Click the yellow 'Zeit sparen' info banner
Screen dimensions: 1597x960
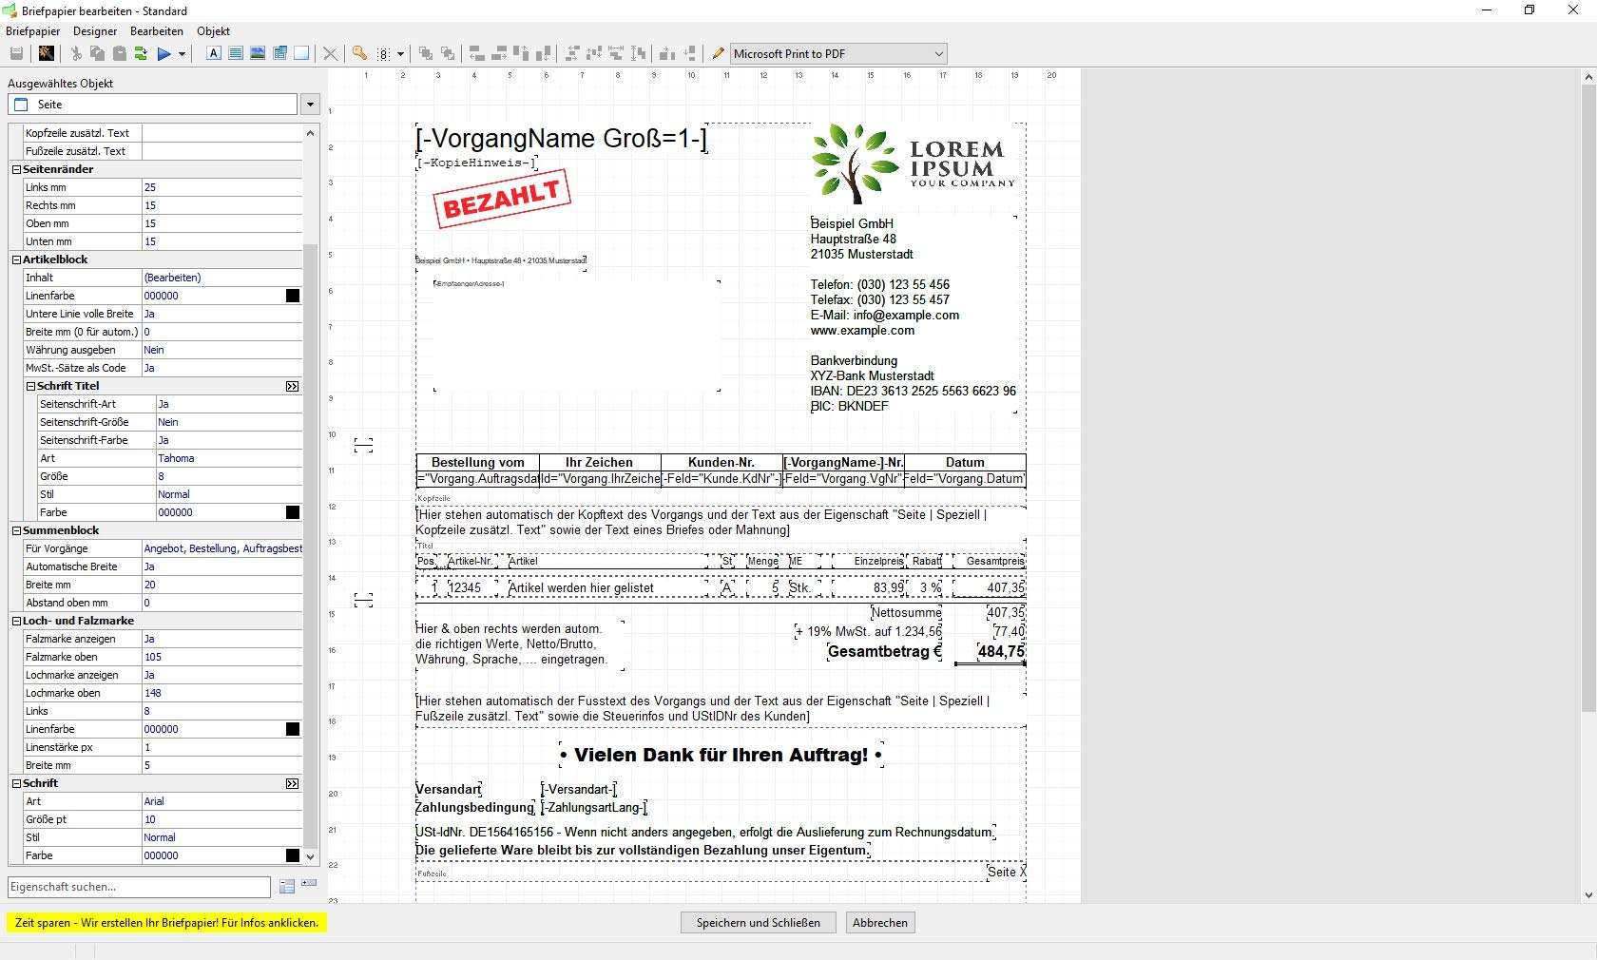click(x=166, y=923)
